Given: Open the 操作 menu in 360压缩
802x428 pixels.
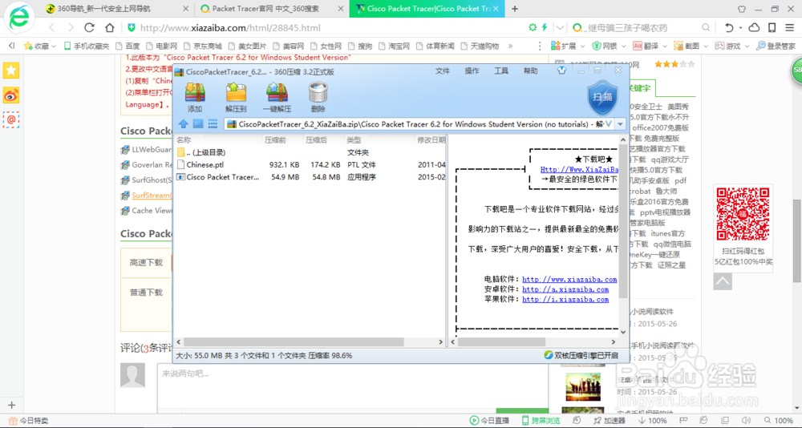Looking at the screenshot, I should tap(472, 71).
